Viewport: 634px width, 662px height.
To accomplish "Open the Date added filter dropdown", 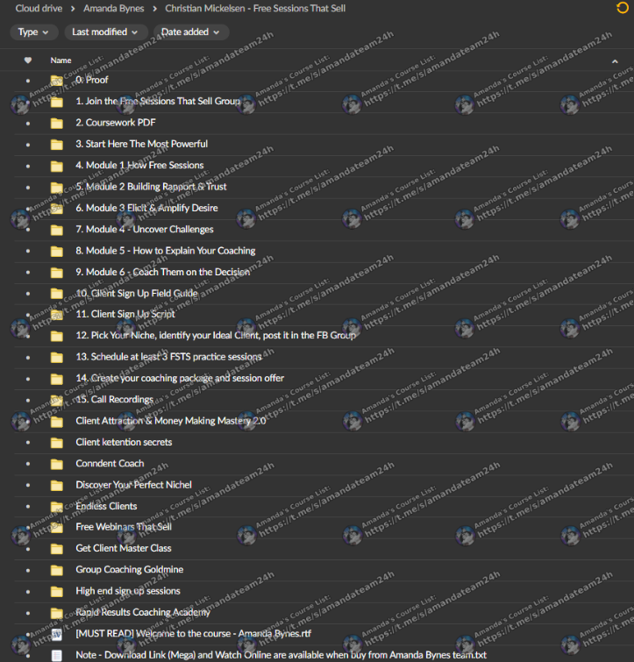I will tap(191, 32).
